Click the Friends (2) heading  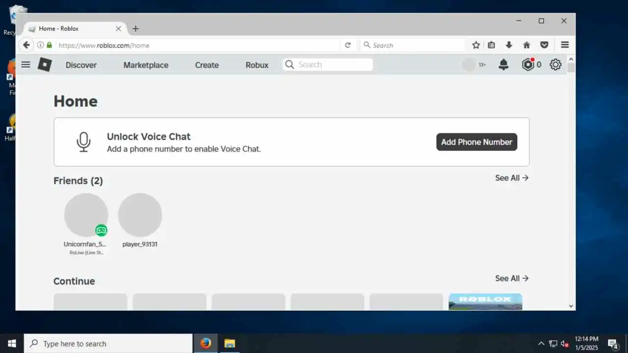78,181
